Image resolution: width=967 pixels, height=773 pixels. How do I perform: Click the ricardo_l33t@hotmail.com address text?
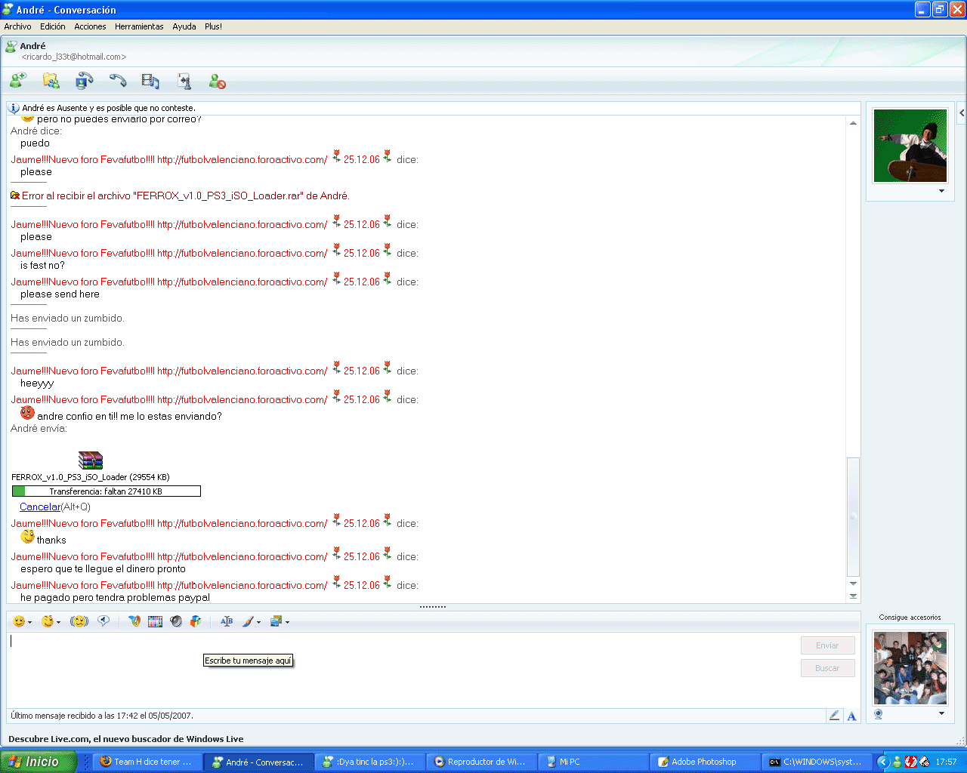pyautogui.click(x=74, y=57)
